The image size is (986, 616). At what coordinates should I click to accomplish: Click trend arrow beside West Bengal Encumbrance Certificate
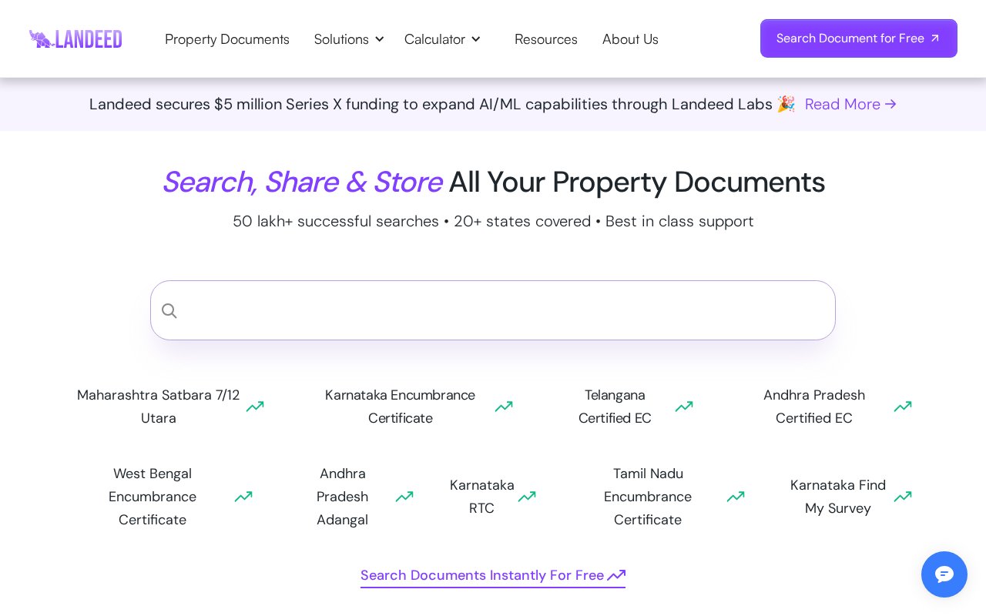pos(243,497)
